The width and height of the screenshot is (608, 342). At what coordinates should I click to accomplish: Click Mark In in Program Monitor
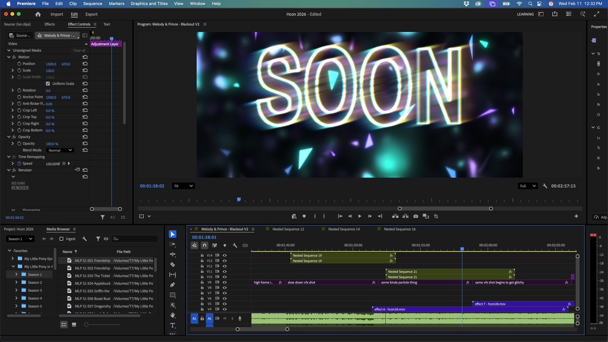tap(315, 216)
